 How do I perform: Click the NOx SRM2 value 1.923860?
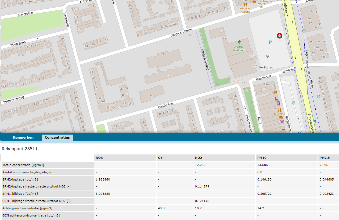pyautogui.click(x=103, y=179)
